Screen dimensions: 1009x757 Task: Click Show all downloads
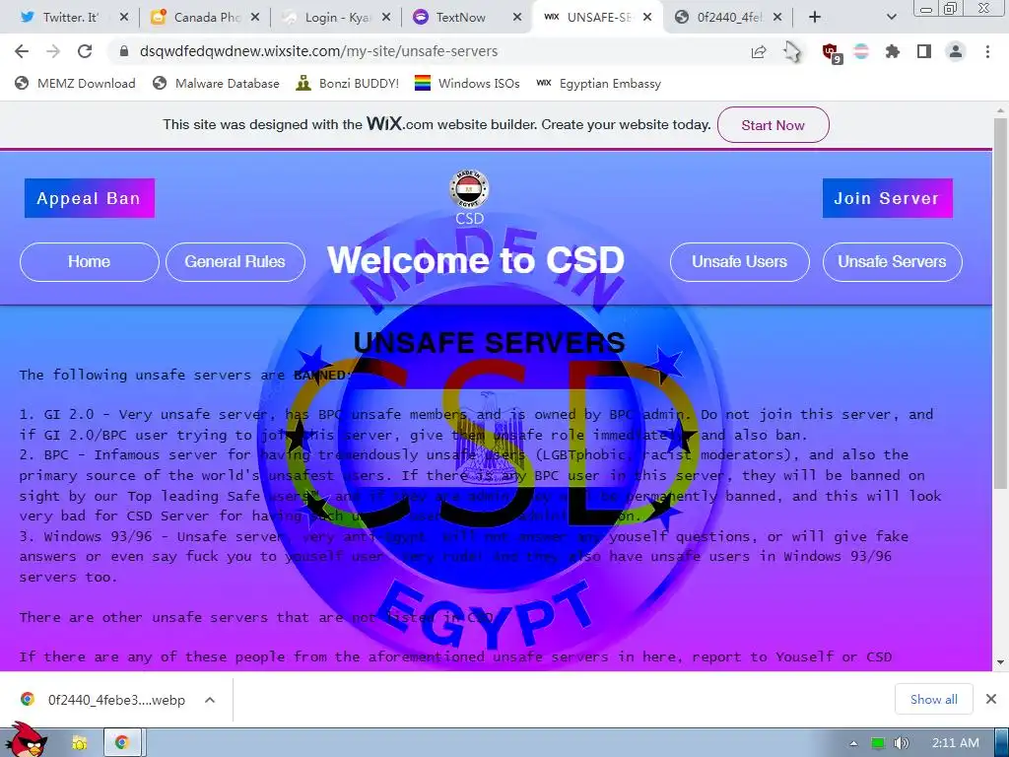click(934, 699)
